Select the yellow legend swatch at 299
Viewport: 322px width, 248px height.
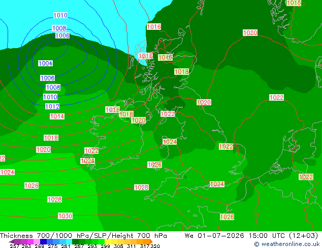[x=108, y=241]
